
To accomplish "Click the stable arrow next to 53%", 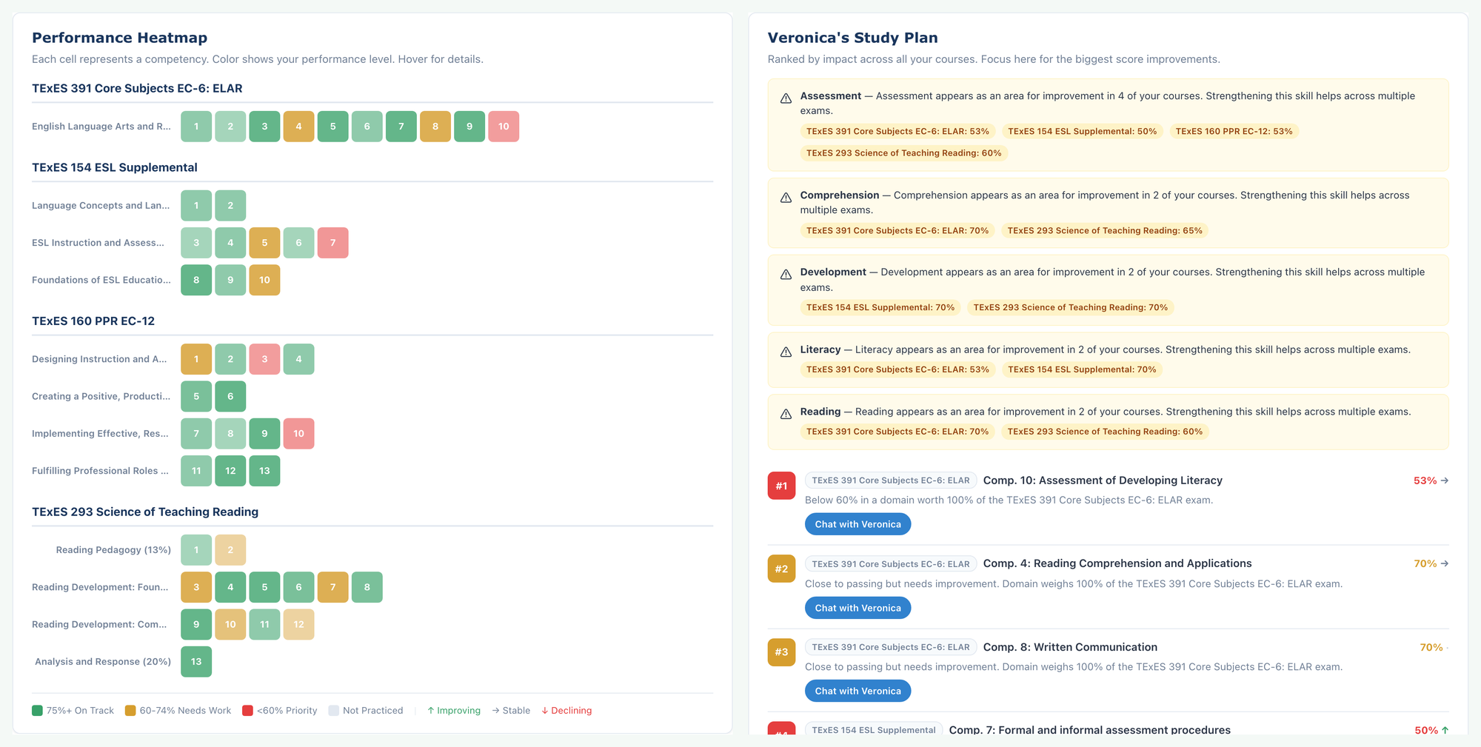I will (x=1445, y=480).
